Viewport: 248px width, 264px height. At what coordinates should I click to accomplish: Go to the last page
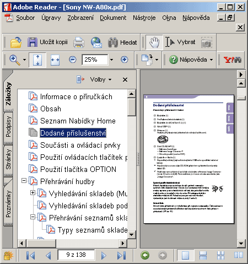pos(121,255)
